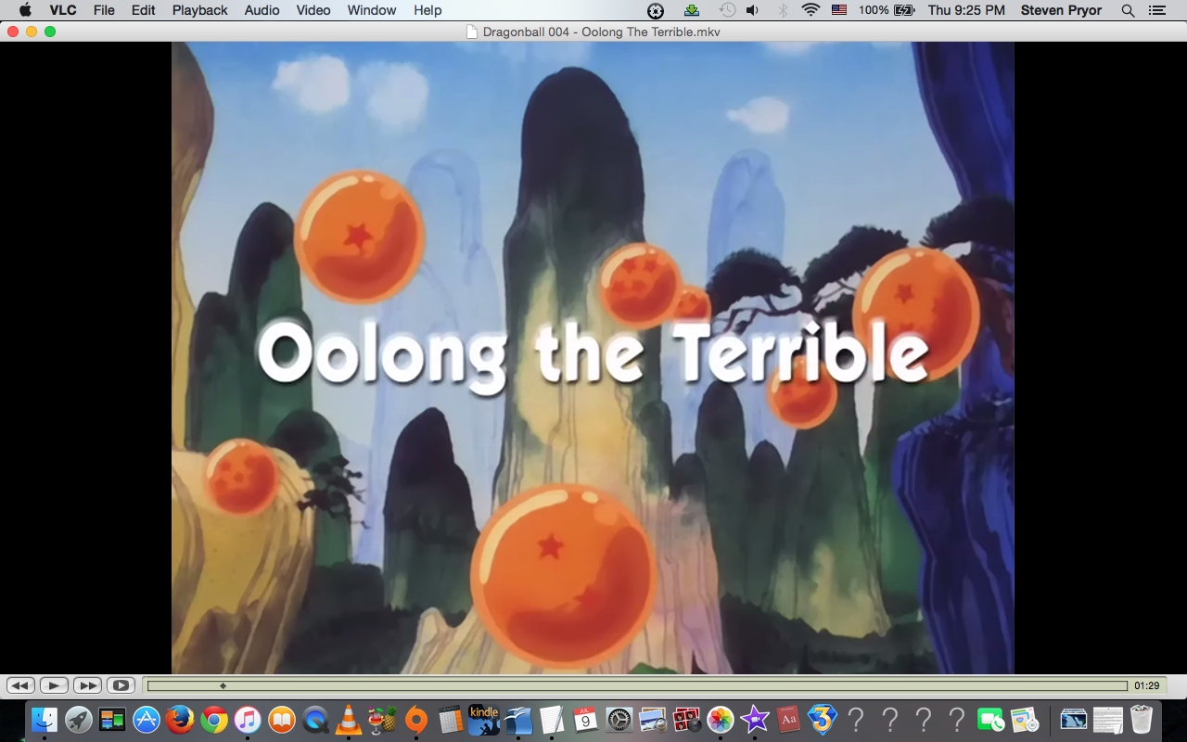The height and width of the screenshot is (742, 1187).
Task: Open HandBrake pineapple icon in dock
Action: click(x=382, y=719)
